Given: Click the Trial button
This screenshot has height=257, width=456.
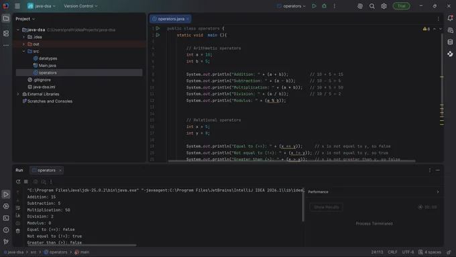Looking at the screenshot, I should click(x=401, y=6).
